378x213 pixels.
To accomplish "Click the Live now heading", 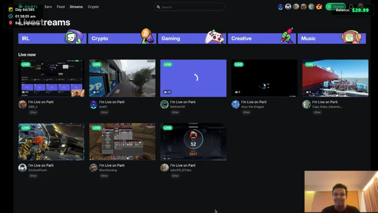I will [27, 54].
